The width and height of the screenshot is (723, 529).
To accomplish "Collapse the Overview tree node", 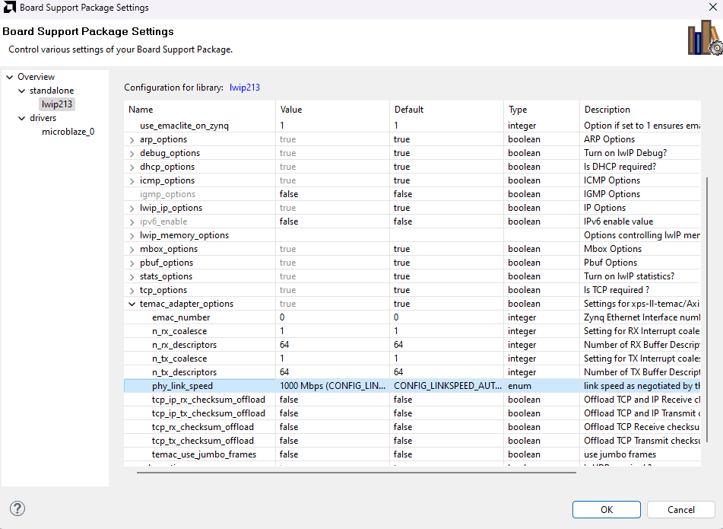I will pos(10,77).
